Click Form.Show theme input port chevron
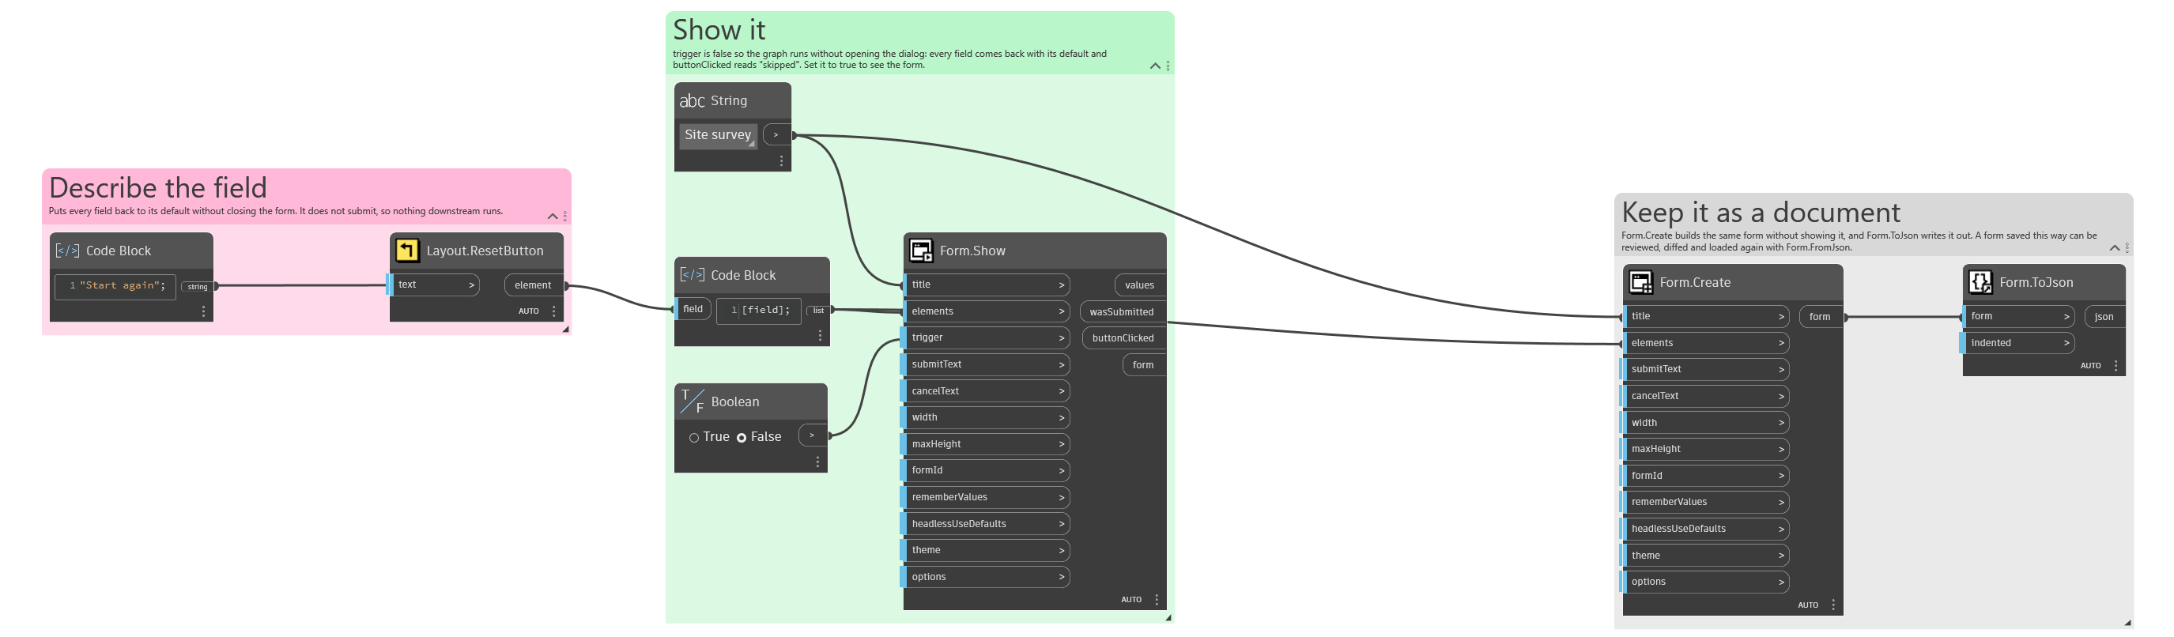This screenshot has height=637, width=2174. tap(1061, 550)
